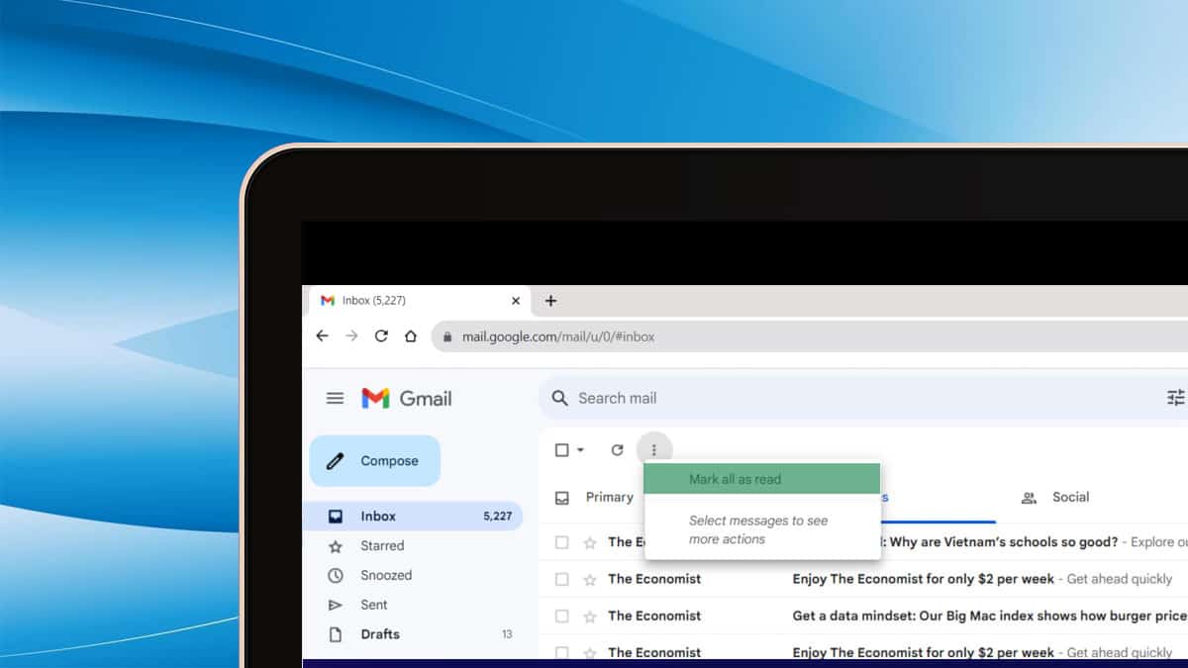Open the Drafts folder
The height and width of the screenshot is (668, 1188).
pos(380,634)
